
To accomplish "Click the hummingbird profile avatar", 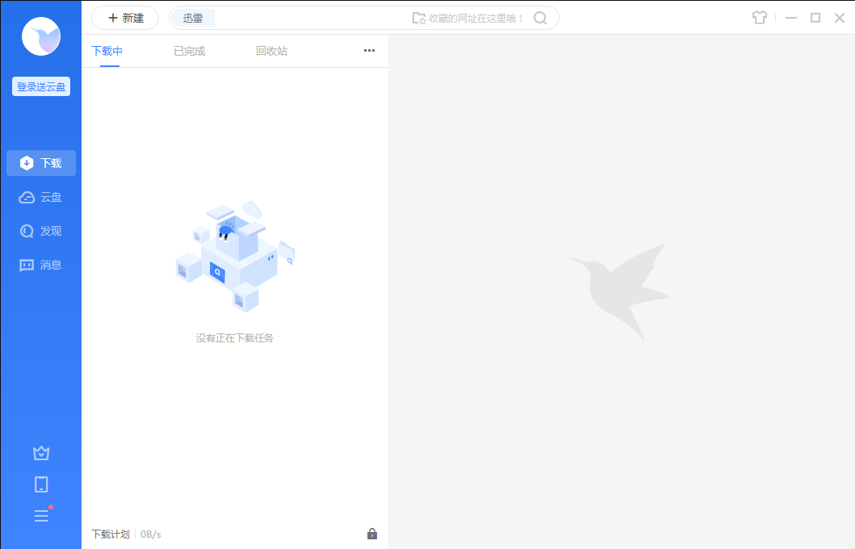I will pos(41,36).
